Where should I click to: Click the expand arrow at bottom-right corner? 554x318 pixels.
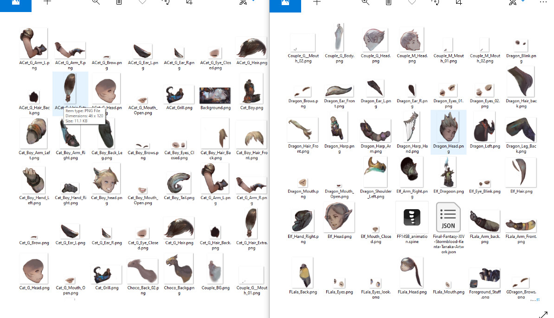[543, 314]
